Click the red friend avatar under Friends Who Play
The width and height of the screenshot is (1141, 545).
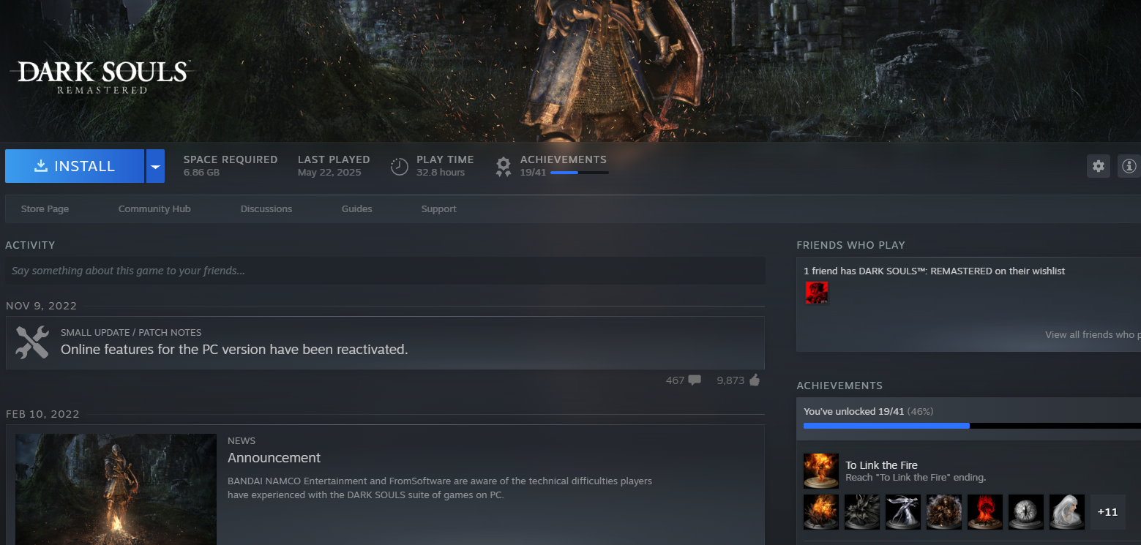pos(817,293)
